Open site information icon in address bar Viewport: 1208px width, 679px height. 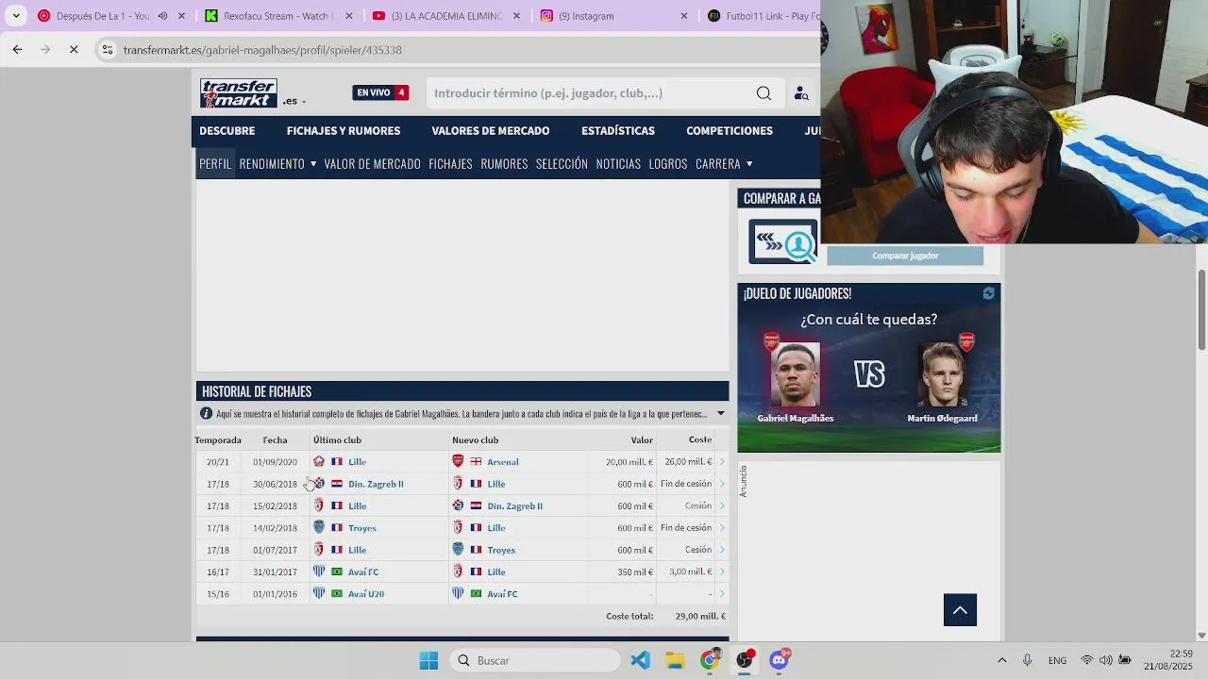coord(108,50)
